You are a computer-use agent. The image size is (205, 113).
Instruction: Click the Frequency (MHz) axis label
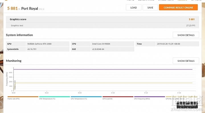(7, 79)
